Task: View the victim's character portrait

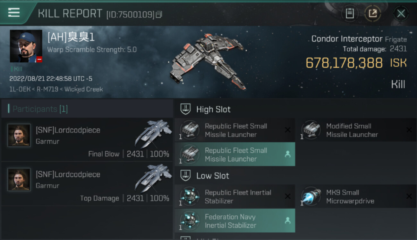Action: click(x=26, y=46)
